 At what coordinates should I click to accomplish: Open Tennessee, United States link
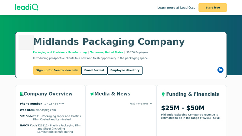pyautogui.click(x=106, y=52)
